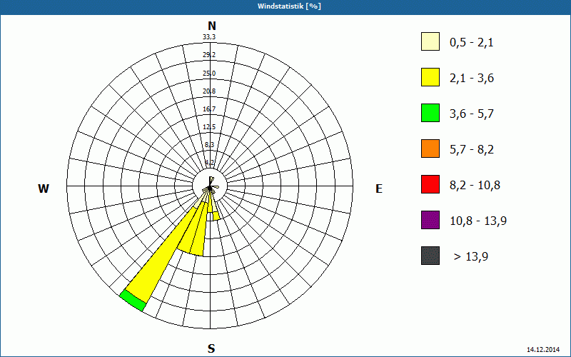The height and width of the screenshot is (357, 571).
Task: Click the 8,3 ring scale value
Action: click(209, 145)
